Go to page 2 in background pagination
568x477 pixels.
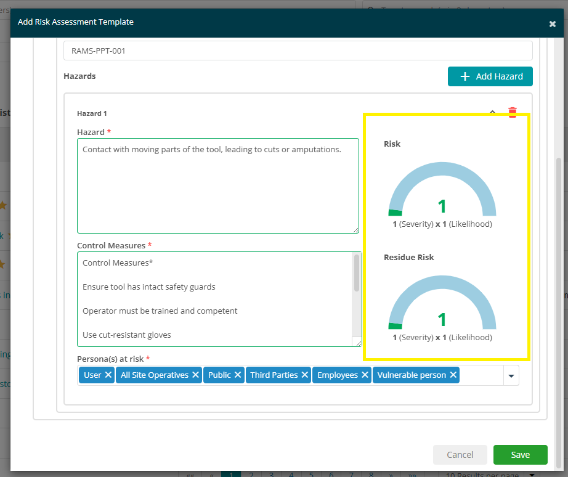pos(251,474)
